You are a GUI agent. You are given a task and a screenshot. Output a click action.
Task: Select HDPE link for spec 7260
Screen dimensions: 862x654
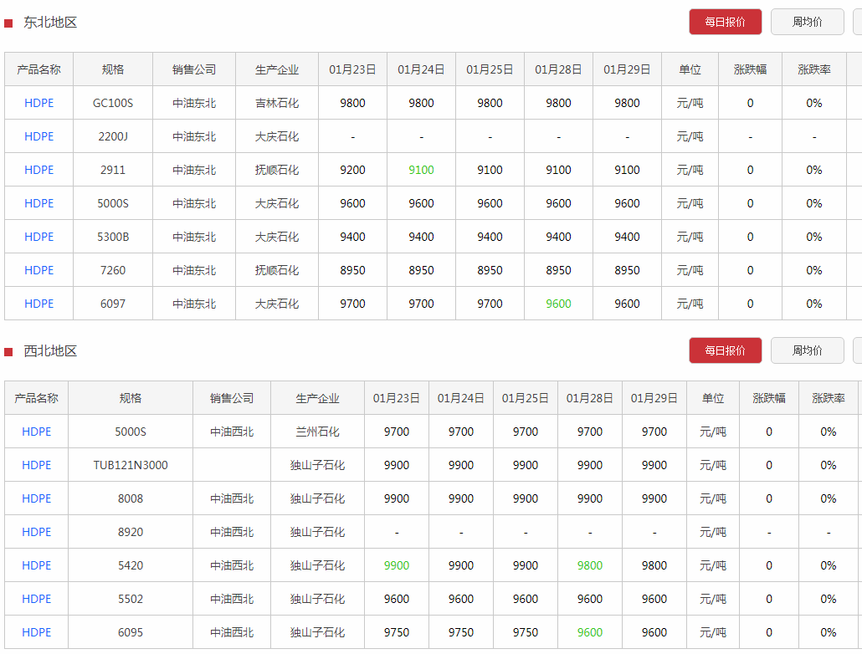(39, 270)
